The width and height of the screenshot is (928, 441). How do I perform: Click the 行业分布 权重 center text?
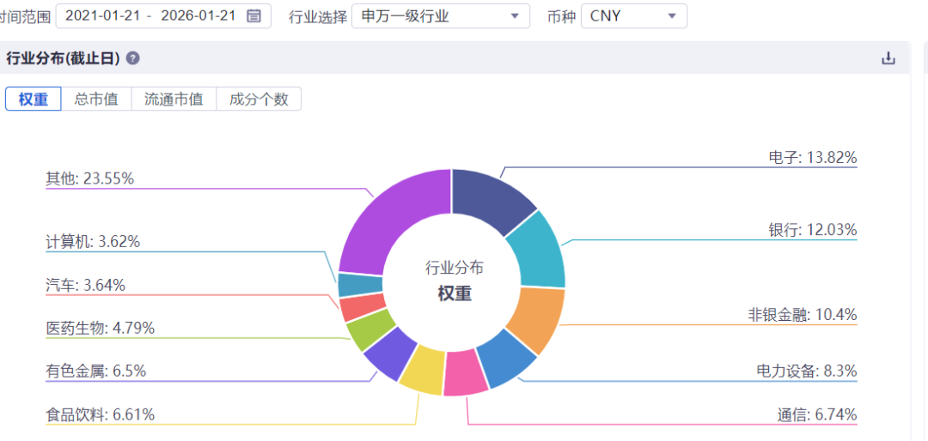coord(455,281)
